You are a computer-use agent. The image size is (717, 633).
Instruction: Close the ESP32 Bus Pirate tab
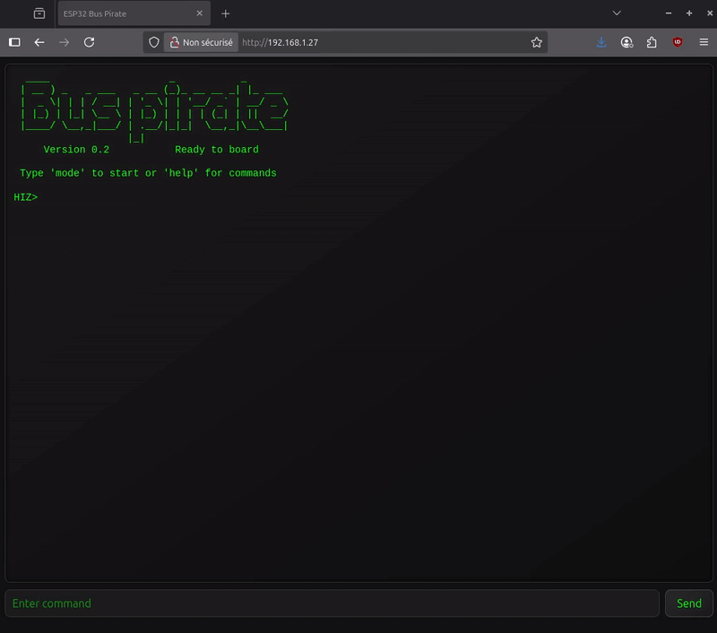199,13
